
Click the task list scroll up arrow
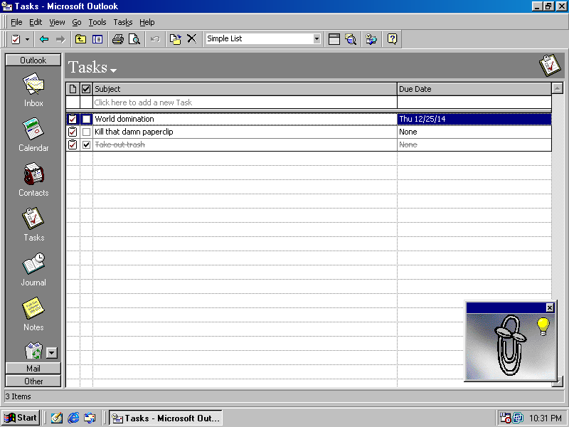(x=557, y=88)
